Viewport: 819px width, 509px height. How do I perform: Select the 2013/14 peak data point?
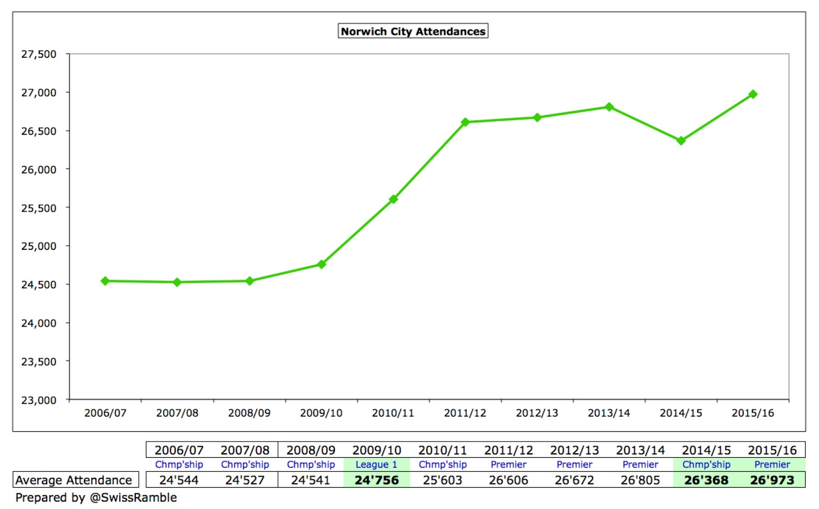pyautogui.click(x=609, y=107)
